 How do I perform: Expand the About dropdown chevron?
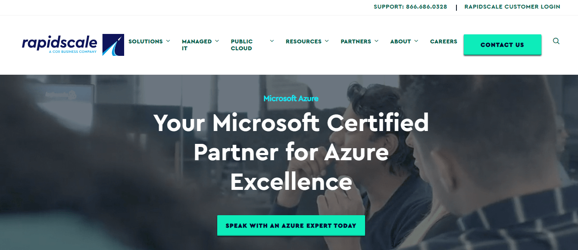(416, 41)
